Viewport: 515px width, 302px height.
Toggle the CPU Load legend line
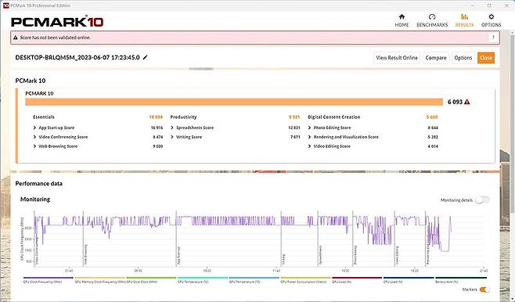coord(409,278)
